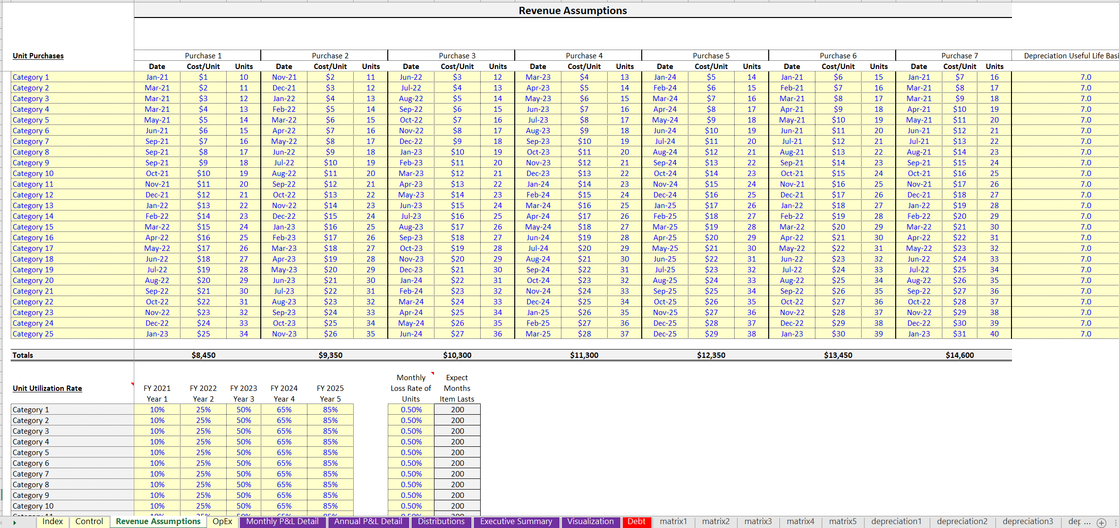Select the Unit Purchases heading cell

38,56
